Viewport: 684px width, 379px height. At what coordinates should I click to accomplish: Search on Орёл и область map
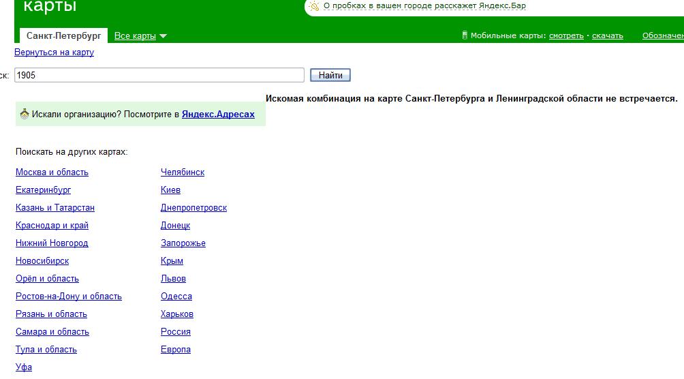[47, 279]
